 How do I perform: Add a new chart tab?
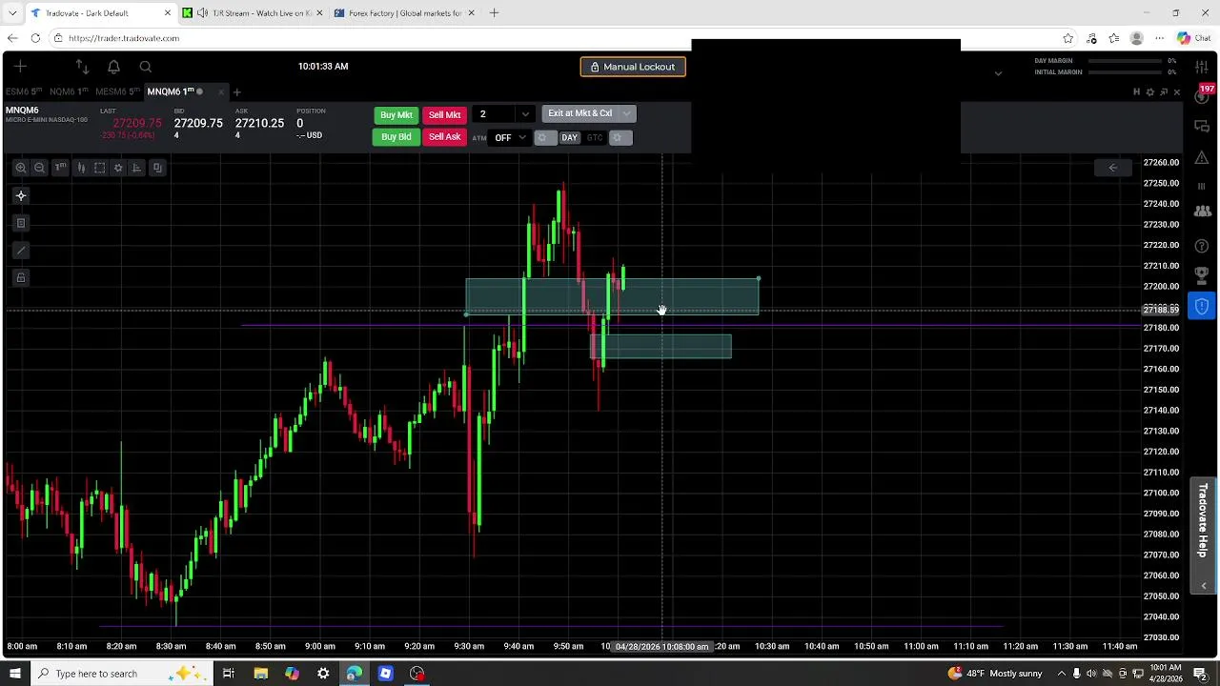click(x=237, y=92)
